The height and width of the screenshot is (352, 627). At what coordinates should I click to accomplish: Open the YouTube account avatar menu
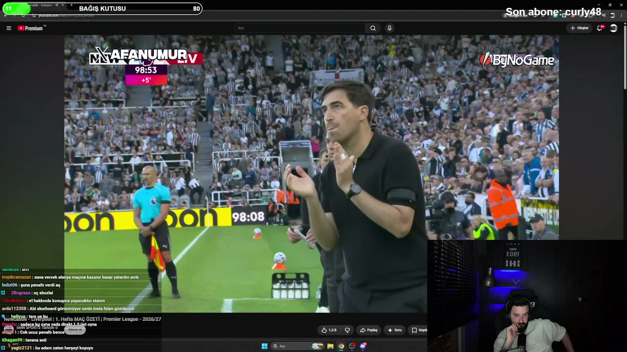click(x=614, y=28)
